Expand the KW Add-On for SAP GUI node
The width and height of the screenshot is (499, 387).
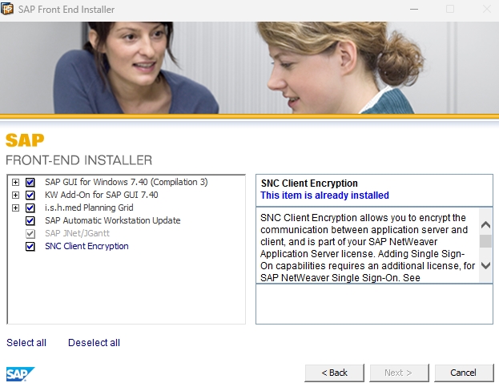(x=15, y=195)
